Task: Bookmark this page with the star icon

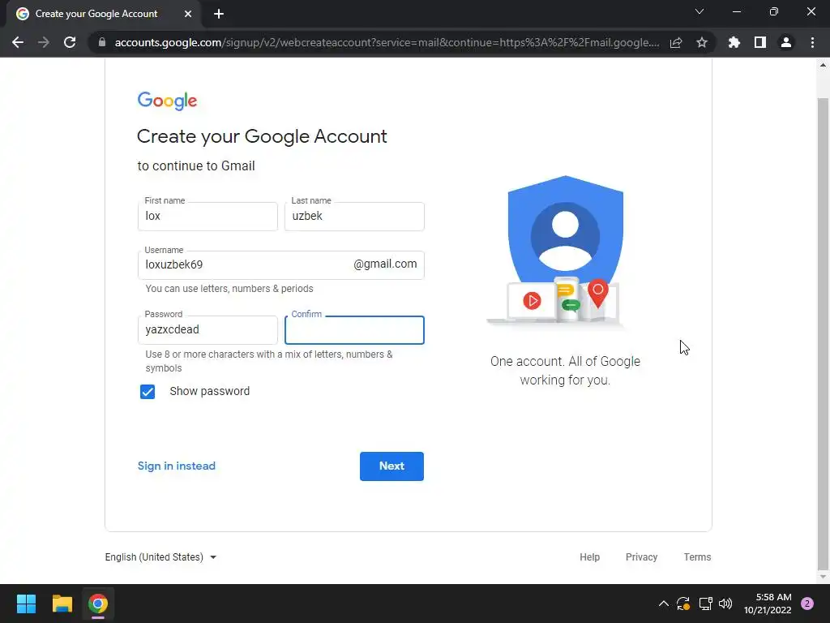Action: [x=702, y=42]
